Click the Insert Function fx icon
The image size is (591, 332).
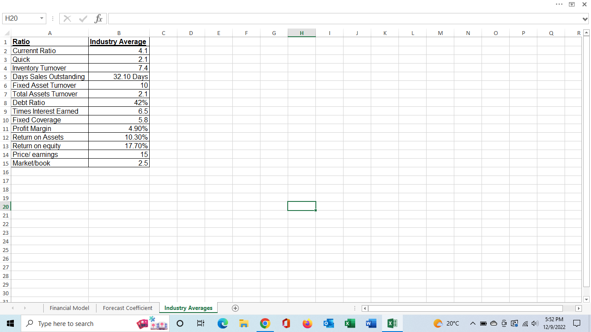click(99, 19)
